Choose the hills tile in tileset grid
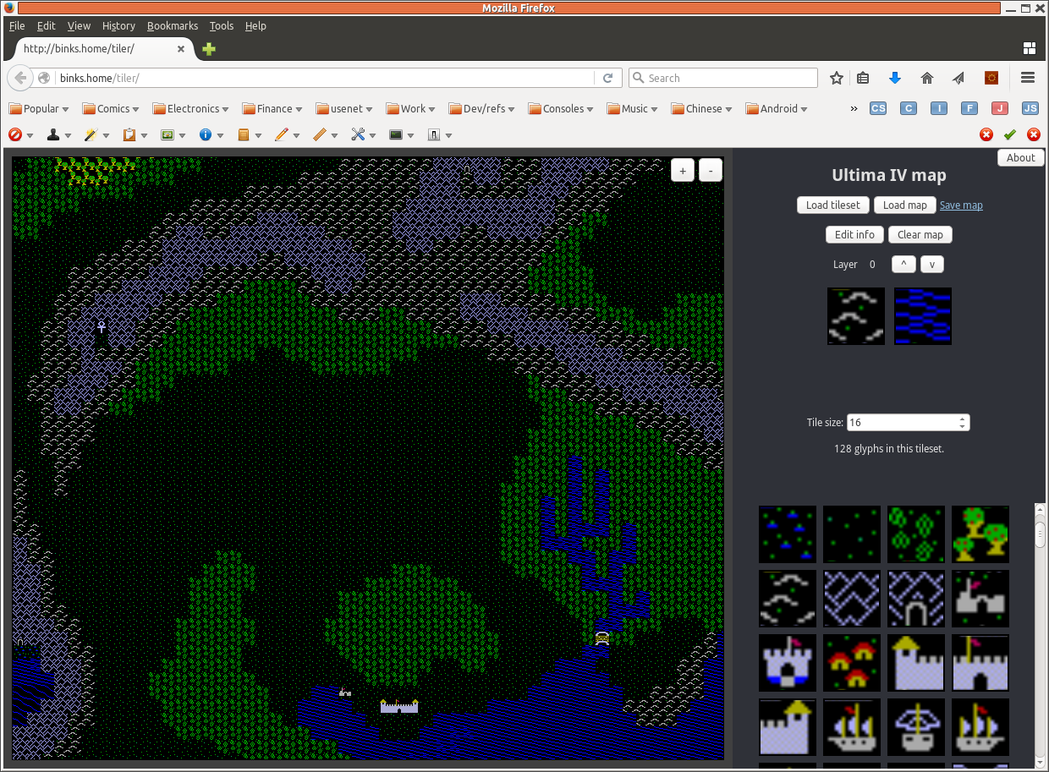Screen dimensions: 1049x772 coord(788,599)
